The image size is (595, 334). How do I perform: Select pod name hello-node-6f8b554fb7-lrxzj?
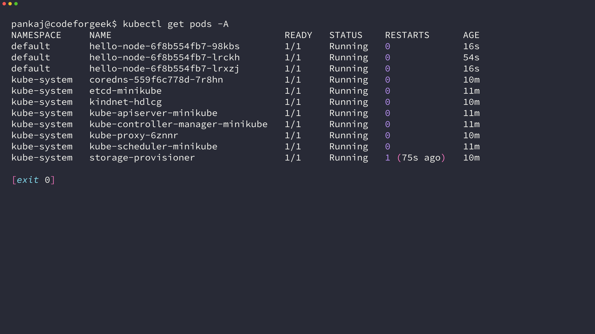tap(165, 69)
